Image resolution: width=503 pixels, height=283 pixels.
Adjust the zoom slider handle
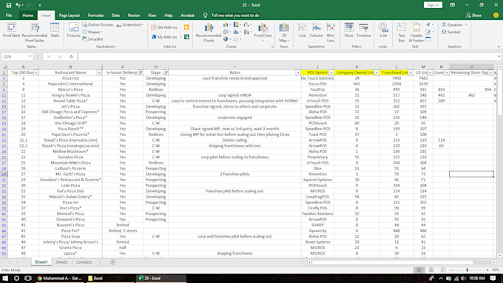[467, 270]
